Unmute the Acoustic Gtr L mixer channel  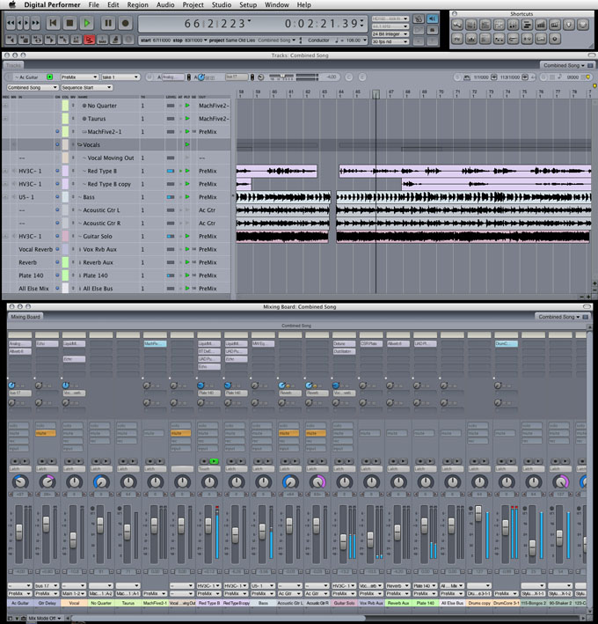[x=288, y=433]
